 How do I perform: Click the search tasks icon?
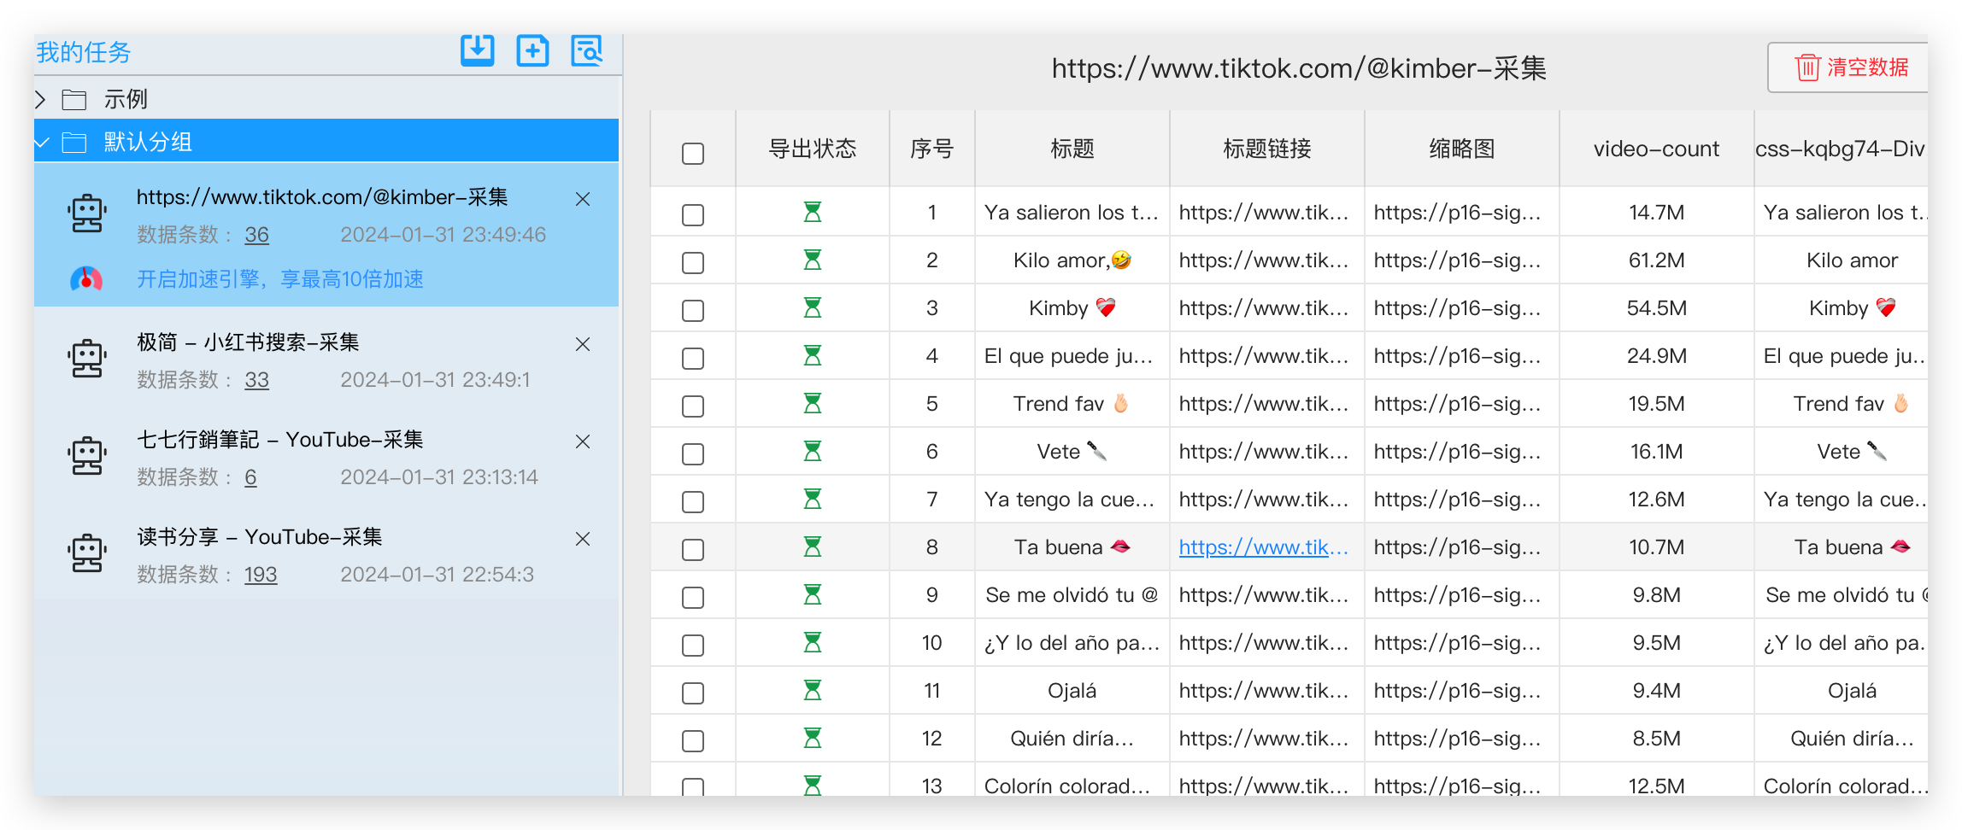click(587, 51)
